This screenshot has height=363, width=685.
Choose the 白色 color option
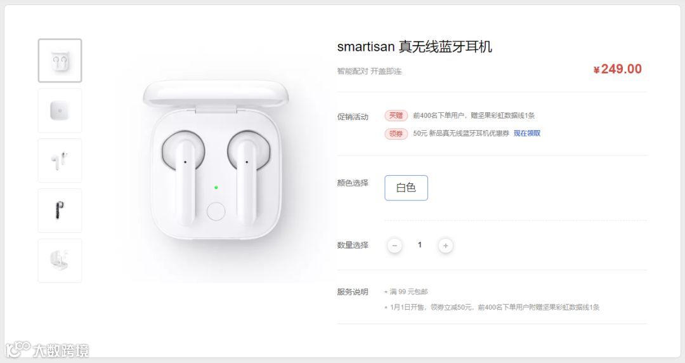[406, 188]
